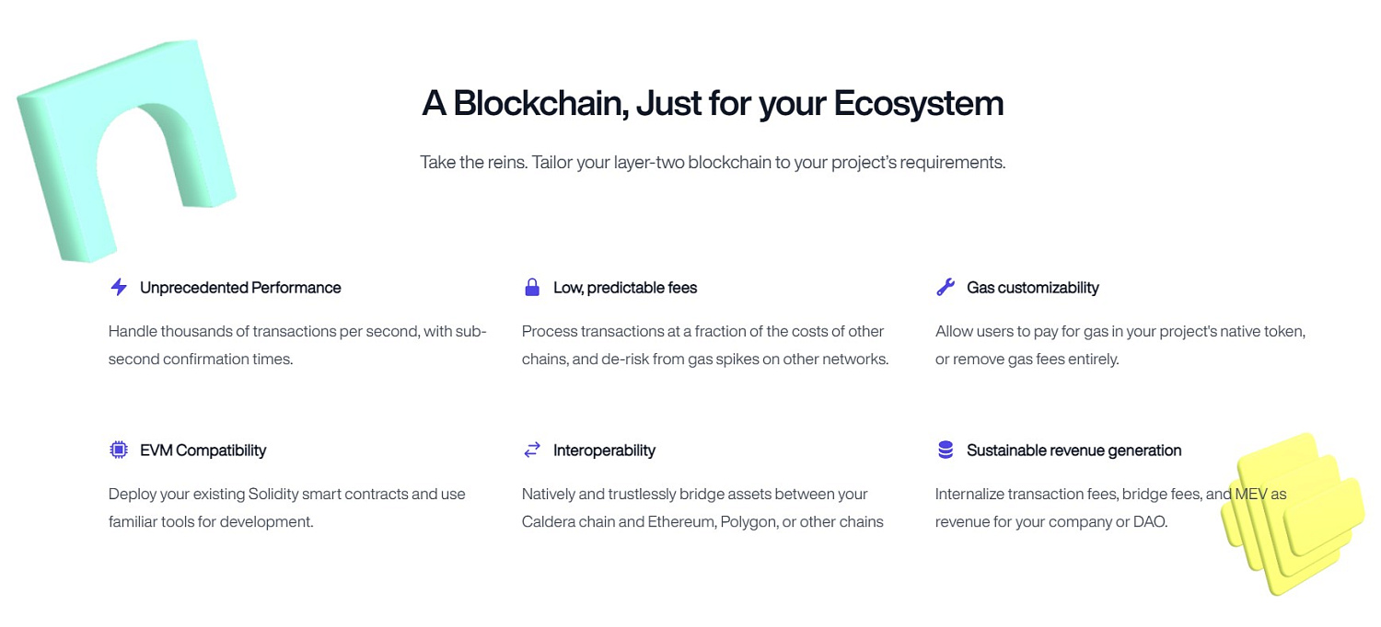
Task: Select the EVM Compatibility heading
Action: [203, 450]
